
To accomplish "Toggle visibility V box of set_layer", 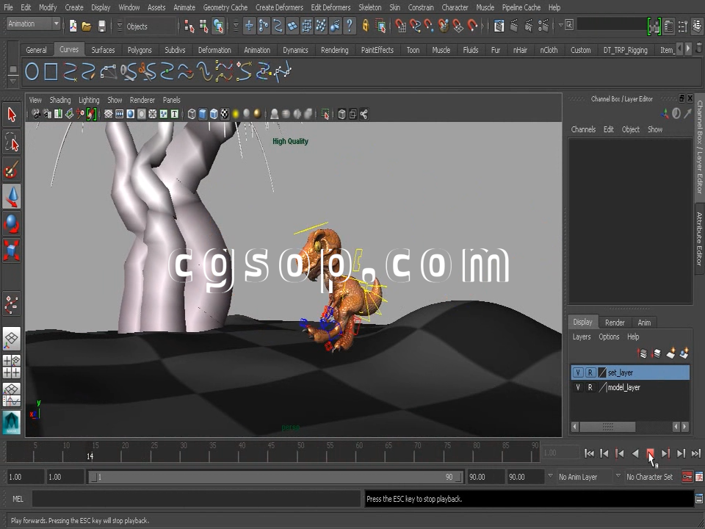I will click(x=578, y=373).
